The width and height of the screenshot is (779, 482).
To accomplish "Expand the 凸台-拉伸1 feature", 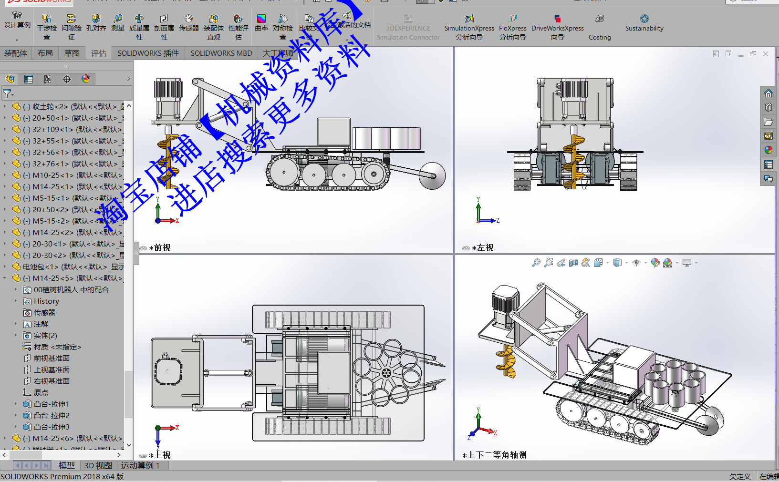I will (16, 404).
